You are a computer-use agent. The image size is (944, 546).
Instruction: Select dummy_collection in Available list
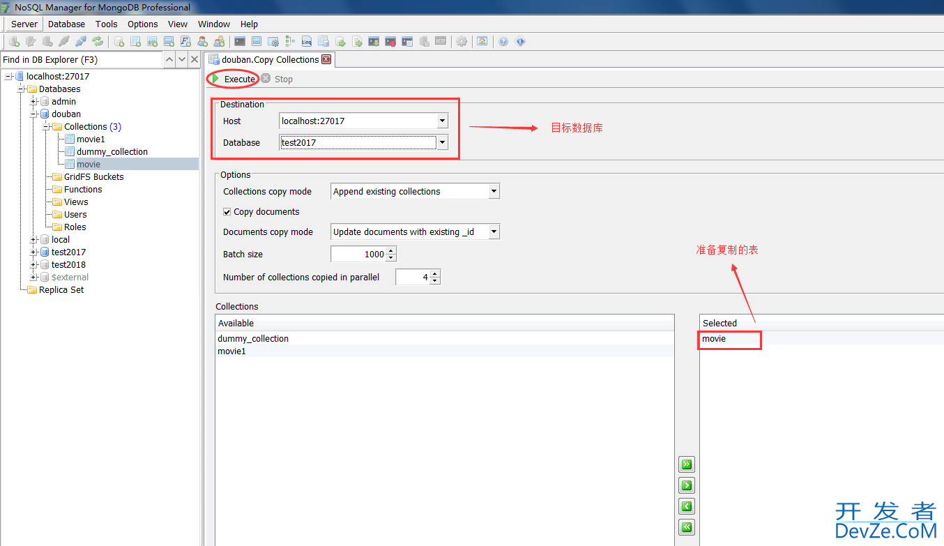(445, 338)
